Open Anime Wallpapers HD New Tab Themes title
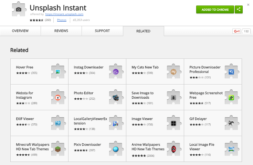The height and width of the screenshot is (165, 253). 148,147
